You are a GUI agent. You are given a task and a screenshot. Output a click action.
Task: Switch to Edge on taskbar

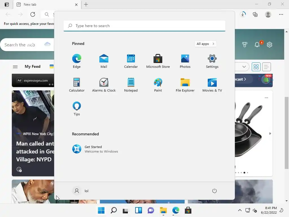click(x=176, y=210)
